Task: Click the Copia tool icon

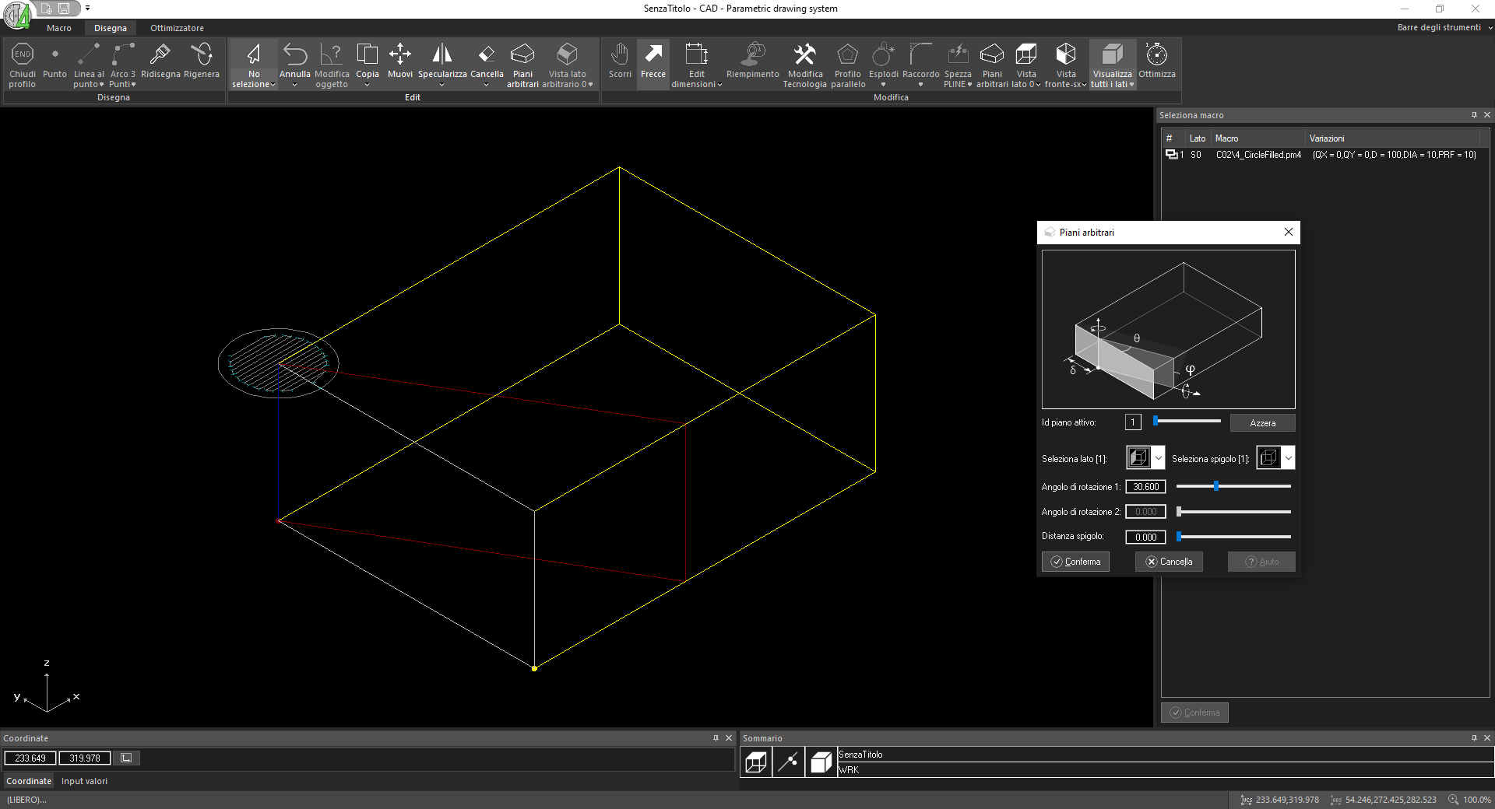Action: pos(368,54)
